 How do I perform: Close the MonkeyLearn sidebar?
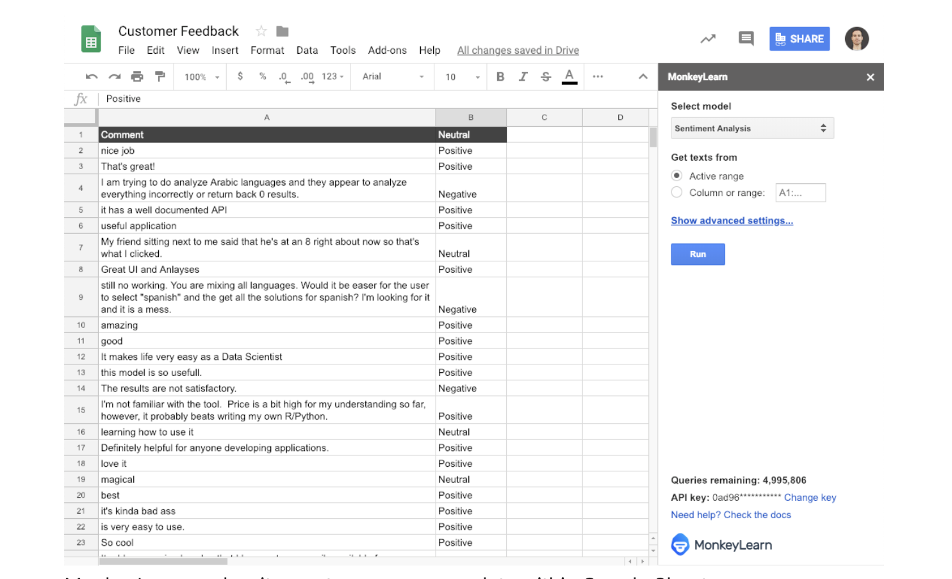click(870, 77)
